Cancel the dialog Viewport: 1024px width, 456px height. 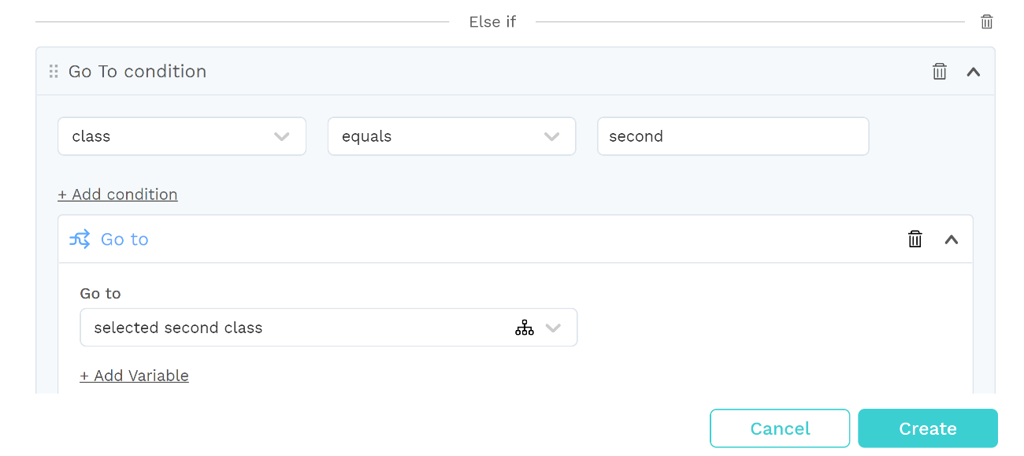point(780,428)
